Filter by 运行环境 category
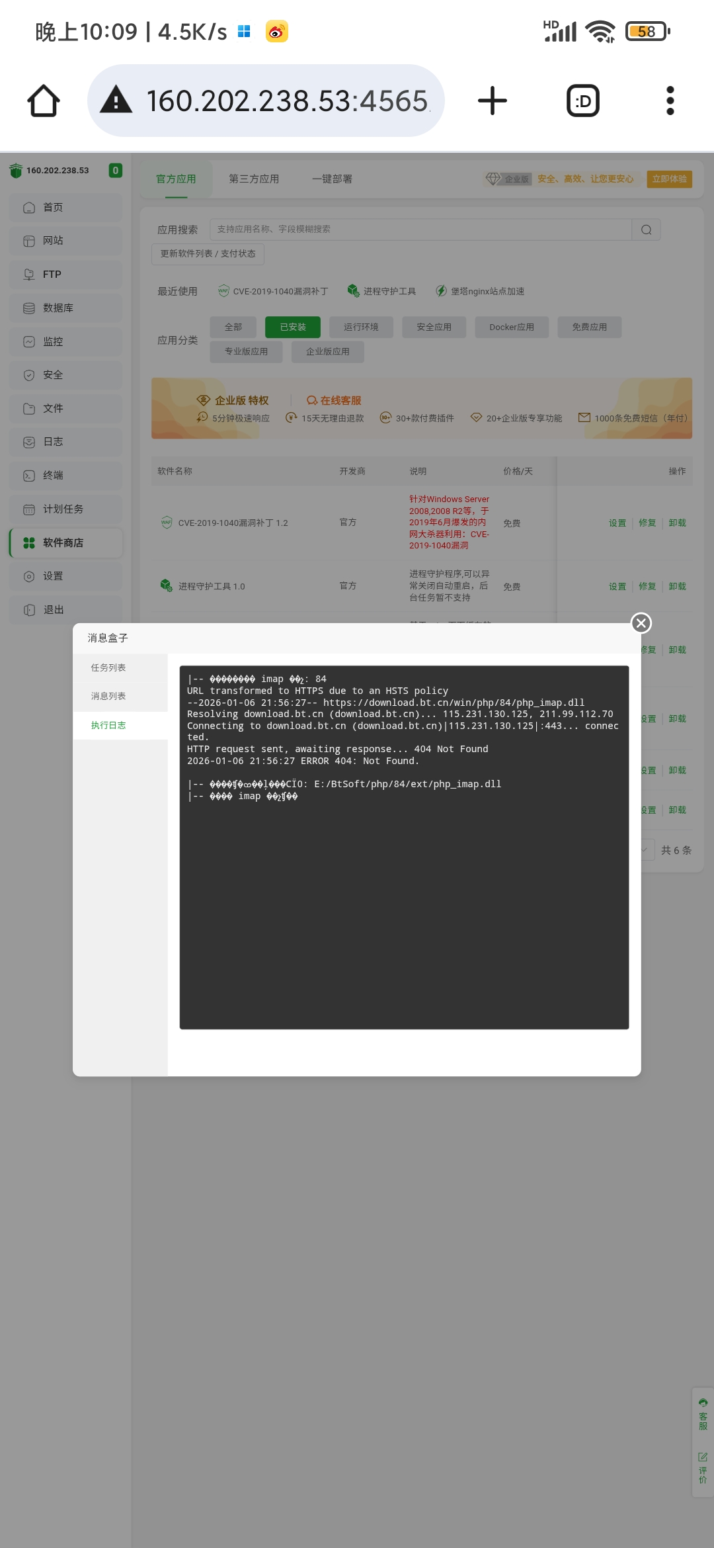 pos(361,327)
